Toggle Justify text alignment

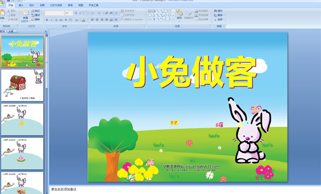(x=106, y=20)
